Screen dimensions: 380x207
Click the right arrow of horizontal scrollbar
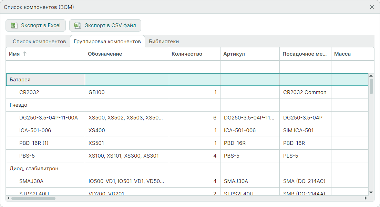pyautogui.click(x=366, y=198)
